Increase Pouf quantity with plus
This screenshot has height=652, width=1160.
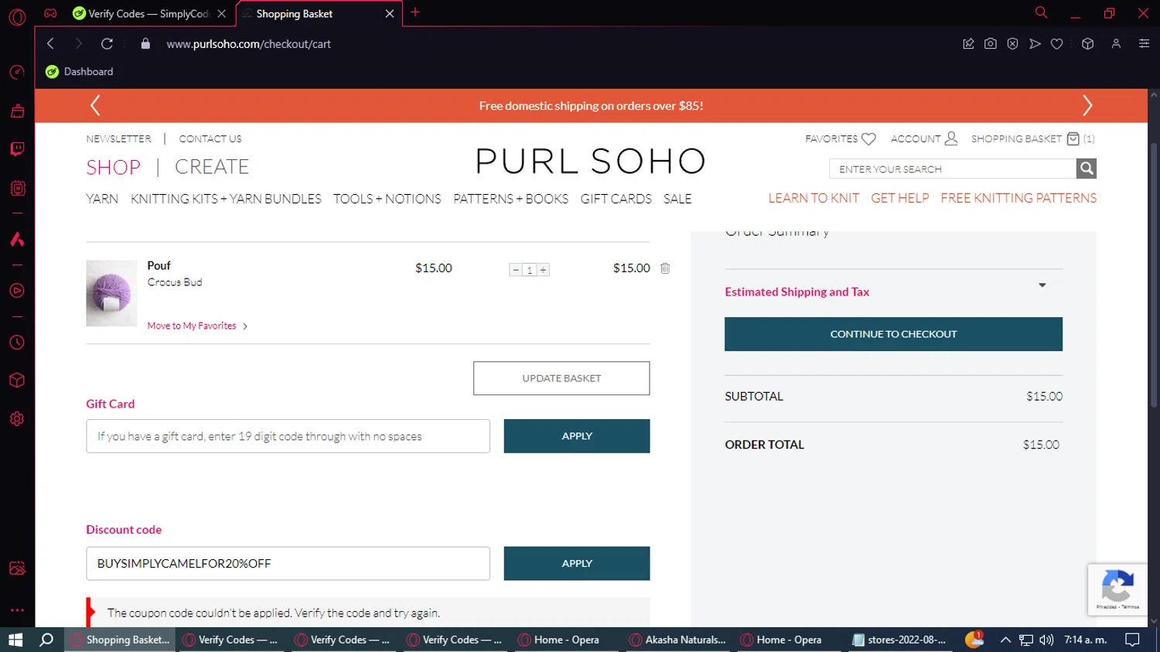pyautogui.click(x=544, y=270)
